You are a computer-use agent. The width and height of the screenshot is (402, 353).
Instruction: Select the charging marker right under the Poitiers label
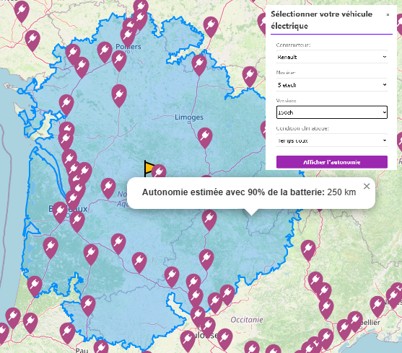pos(119,61)
